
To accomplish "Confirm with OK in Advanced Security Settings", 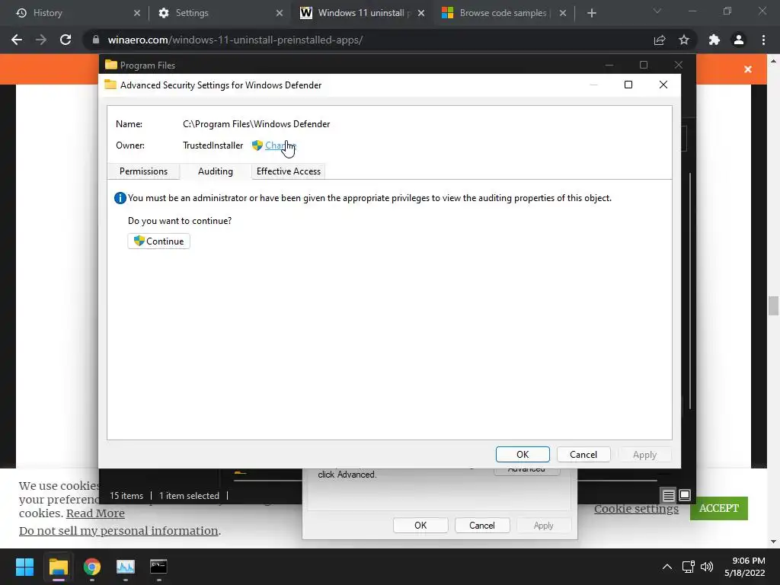I will [x=523, y=455].
